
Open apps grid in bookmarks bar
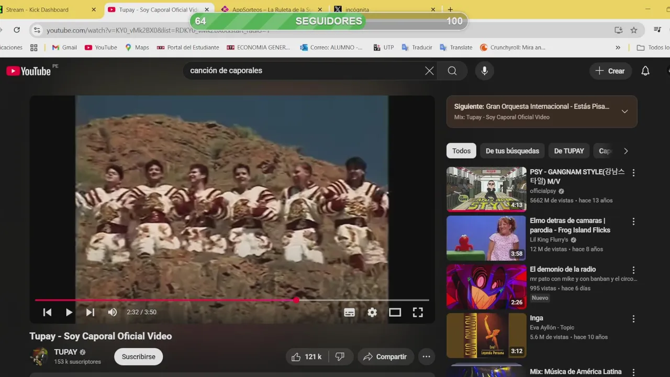(x=34, y=47)
